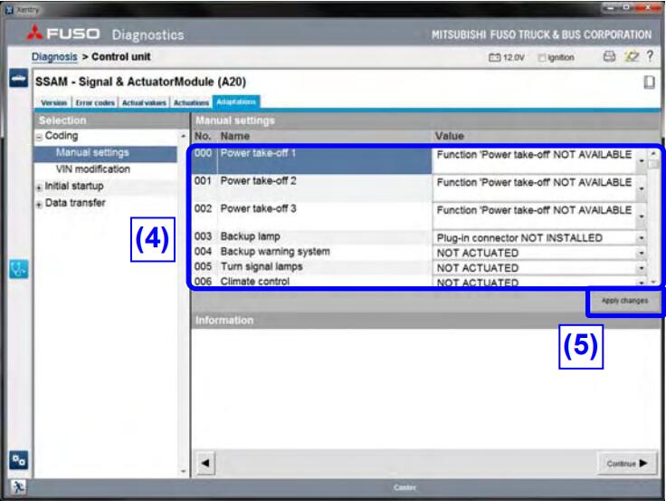Collapse the Coding tree node

pyautogui.click(x=39, y=137)
